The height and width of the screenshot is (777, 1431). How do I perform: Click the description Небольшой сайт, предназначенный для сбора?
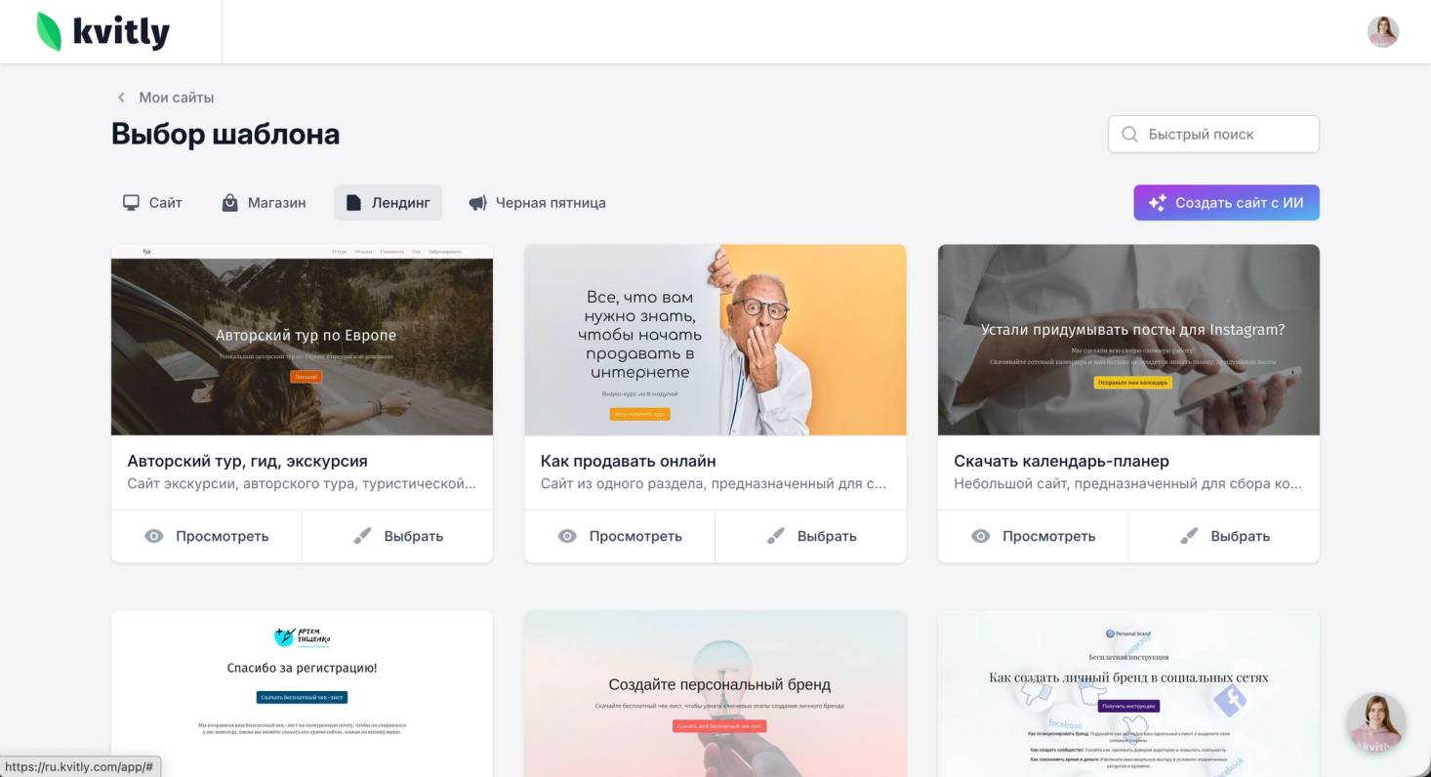point(1127,484)
